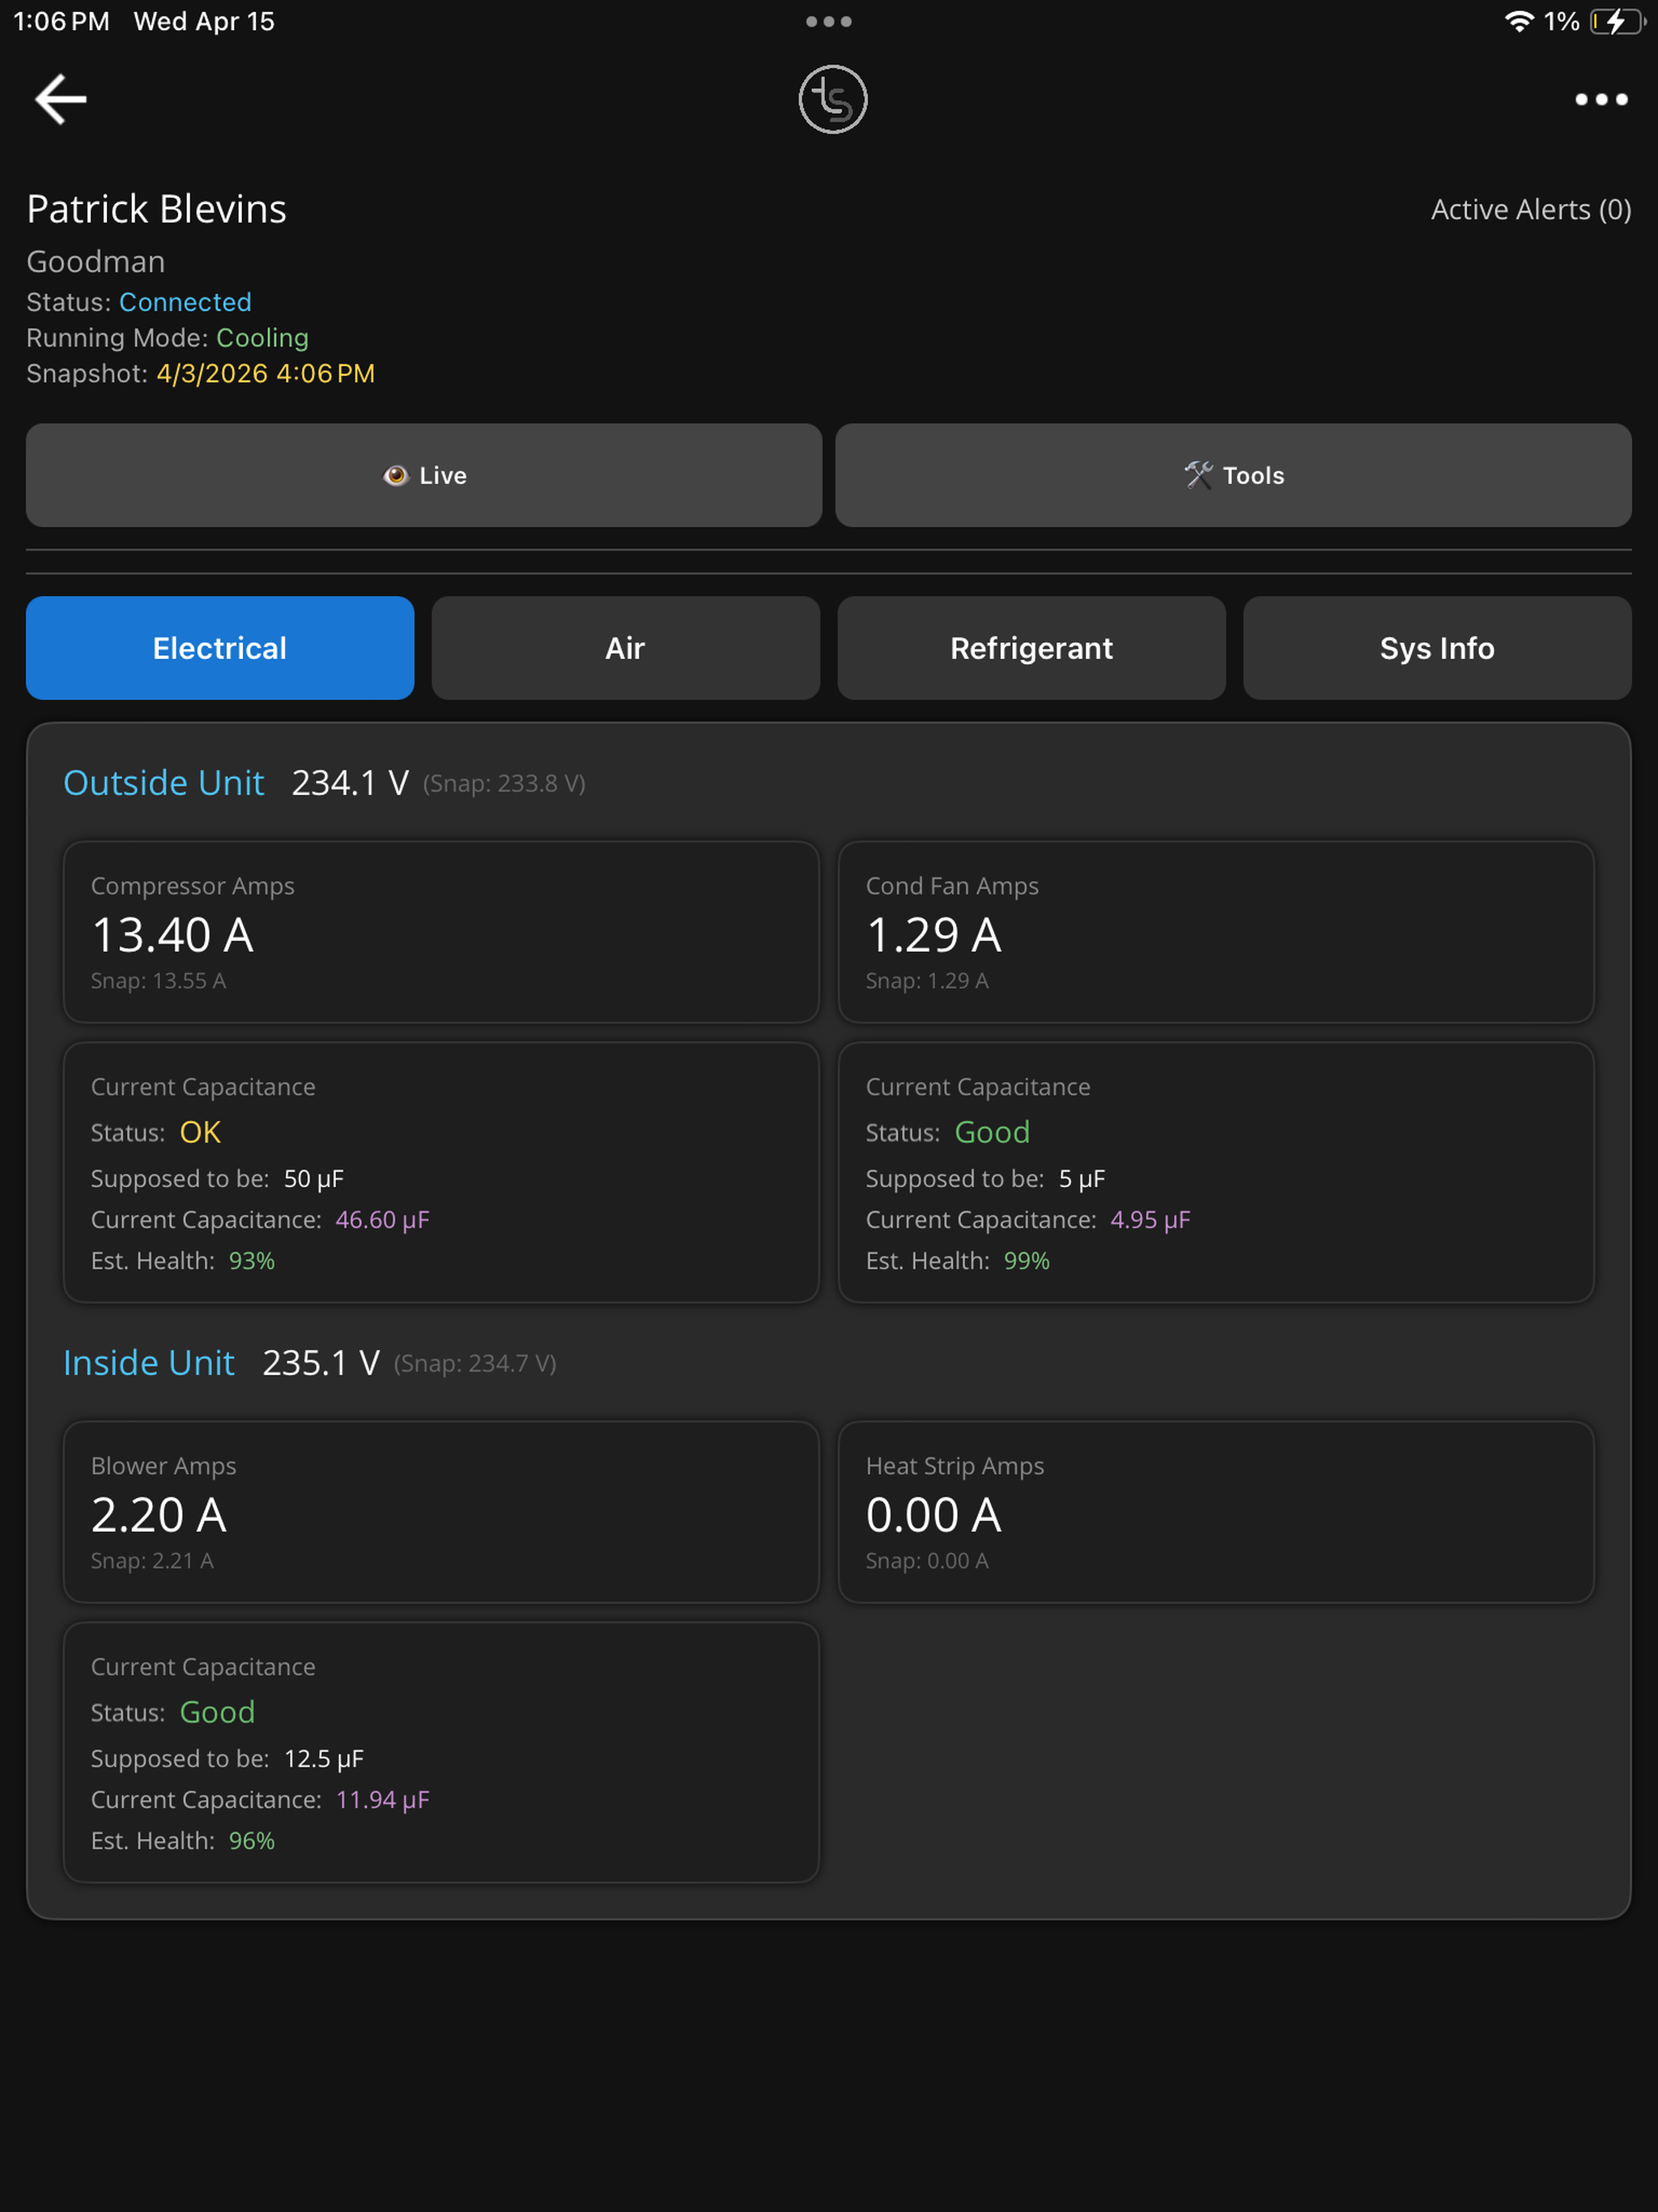The height and width of the screenshot is (2212, 1658).
Task: Tap the 234.1 V outside voltage
Action: (x=350, y=782)
